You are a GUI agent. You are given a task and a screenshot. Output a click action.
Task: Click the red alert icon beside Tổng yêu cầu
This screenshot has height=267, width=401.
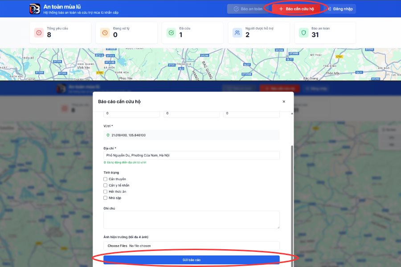(x=39, y=32)
